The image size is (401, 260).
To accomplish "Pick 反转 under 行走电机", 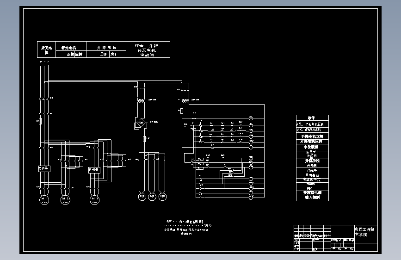I will (79, 54).
